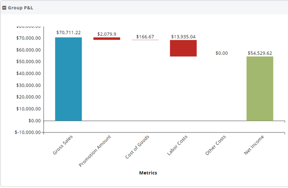Select the $54,529.62 data label
Image resolution: width=288 pixels, height=188 pixels.
point(260,53)
